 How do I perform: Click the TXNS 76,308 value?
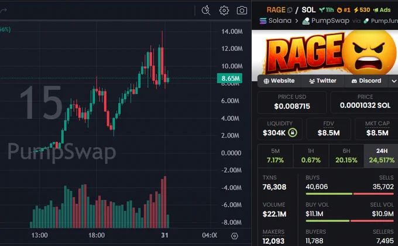tap(275, 187)
